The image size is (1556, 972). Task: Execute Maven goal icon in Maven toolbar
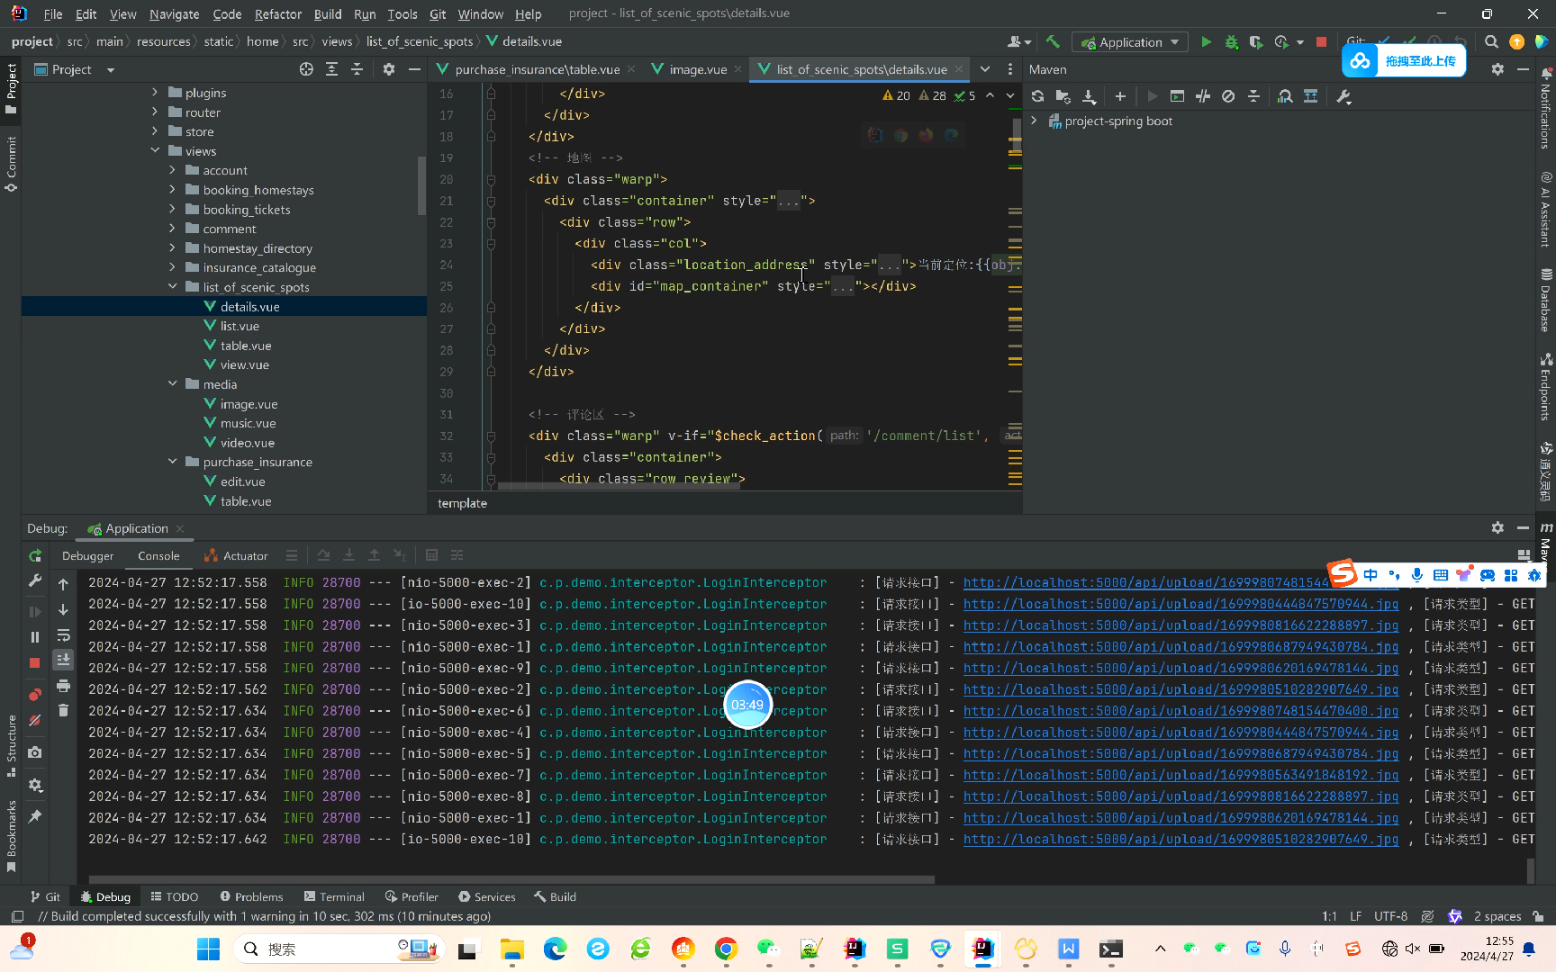(x=1177, y=96)
